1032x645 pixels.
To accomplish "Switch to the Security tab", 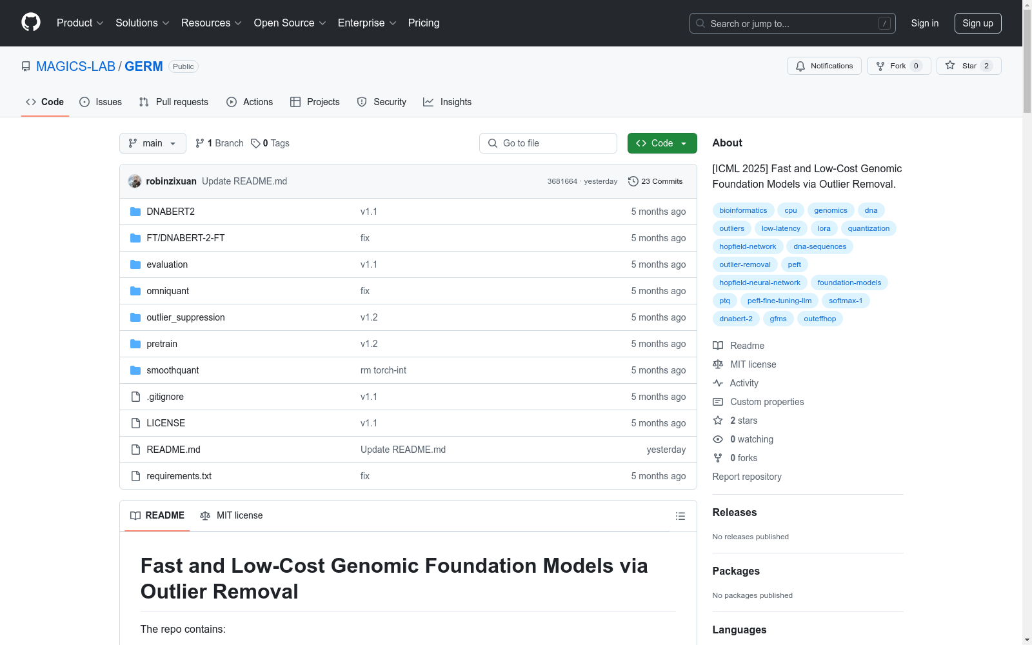I will point(382,102).
